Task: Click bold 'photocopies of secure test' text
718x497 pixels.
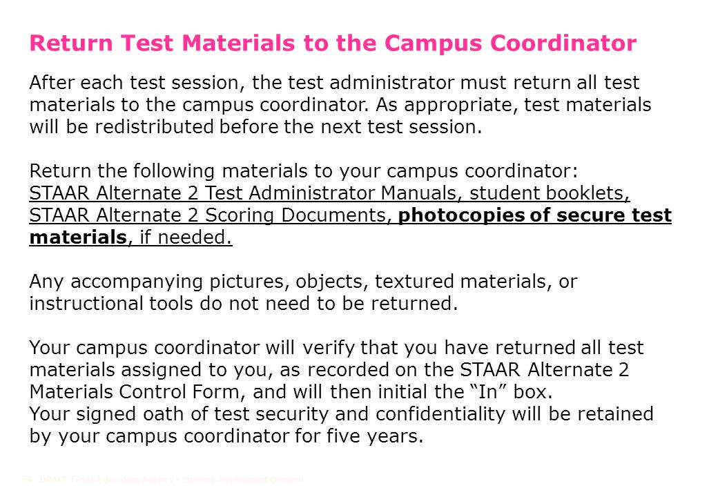Action: point(535,215)
